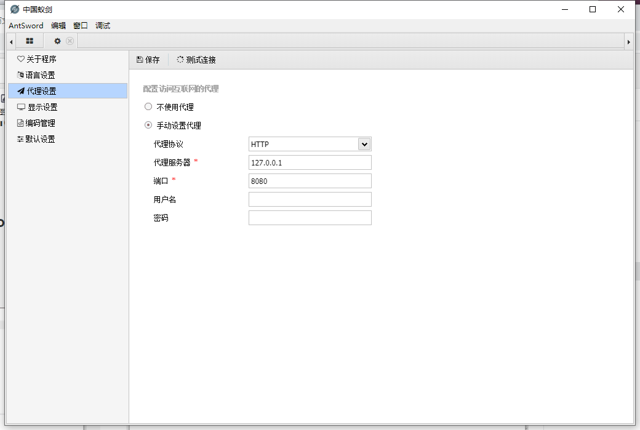Click the empty 密码 input field
Screen dimensions: 640x430
[310, 218]
